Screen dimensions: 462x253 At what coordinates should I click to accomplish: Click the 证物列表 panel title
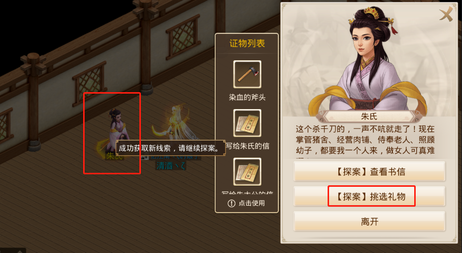click(x=247, y=43)
